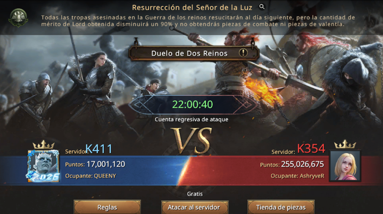Image resolution: width=383 pixels, height=214 pixels.
Task: Open QUEENY's Night King avatar
Action: tap(43, 166)
